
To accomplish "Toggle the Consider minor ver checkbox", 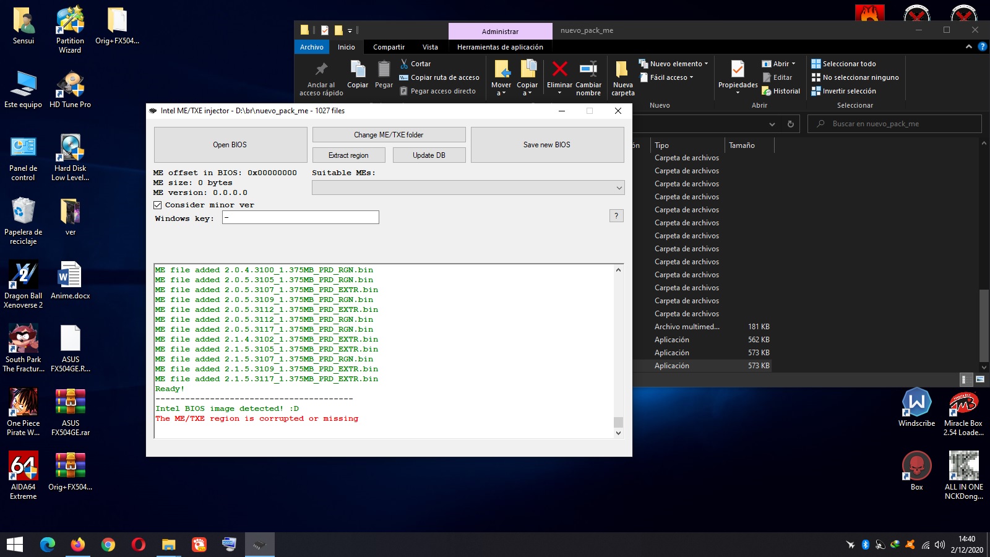I will 158,205.
